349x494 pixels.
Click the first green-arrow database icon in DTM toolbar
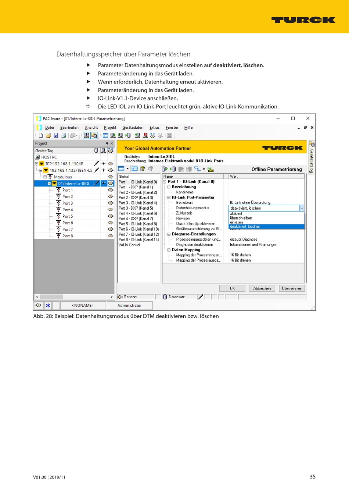[165, 169]
